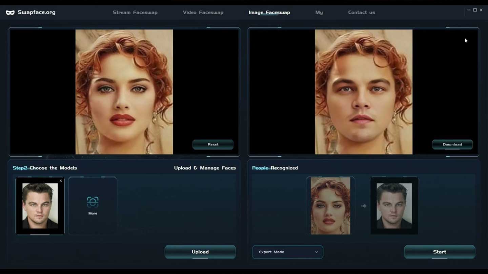Click the Reset button
Screen dimensions: 488x274
(213, 144)
